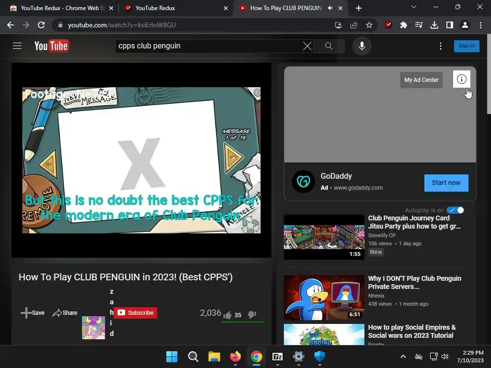This screenshot has height=368, width=491.
Task: Click Start now on GoDaddy ad
Action: pyautogui.click(x=446, y=183)
